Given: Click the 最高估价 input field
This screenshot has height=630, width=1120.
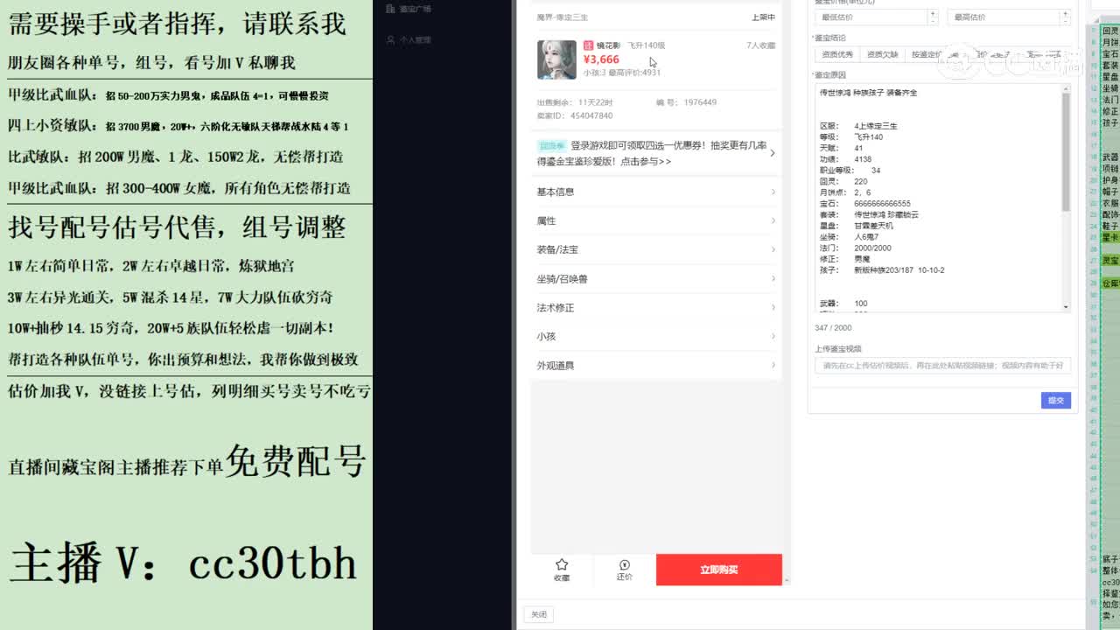Looking at the screenshot, I should pyautogui.click(x=1003, y=17).
